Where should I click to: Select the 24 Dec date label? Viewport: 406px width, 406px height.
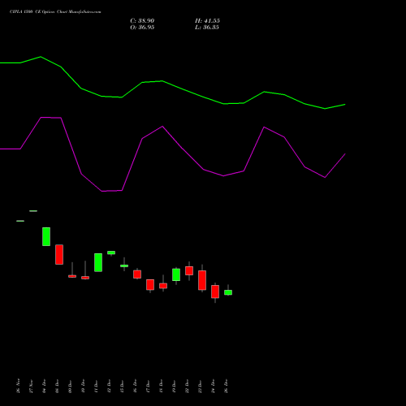coord(213,386)
